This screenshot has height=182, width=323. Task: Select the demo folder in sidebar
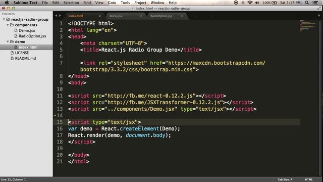26,41
